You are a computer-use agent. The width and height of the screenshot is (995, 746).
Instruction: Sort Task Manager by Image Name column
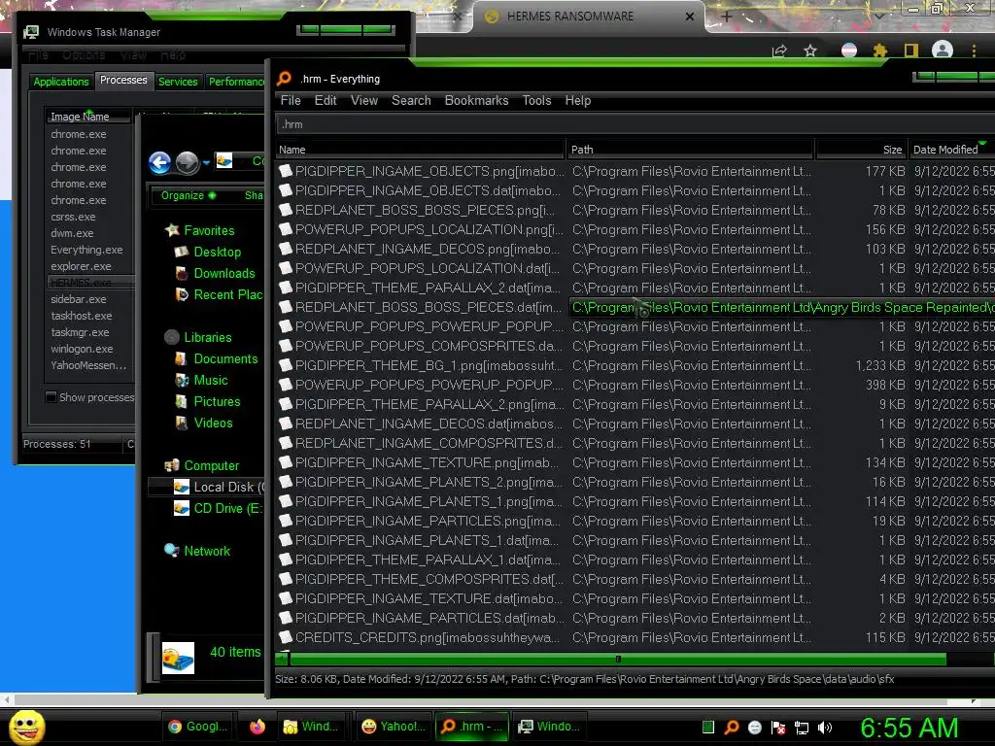tap(87, 117)
